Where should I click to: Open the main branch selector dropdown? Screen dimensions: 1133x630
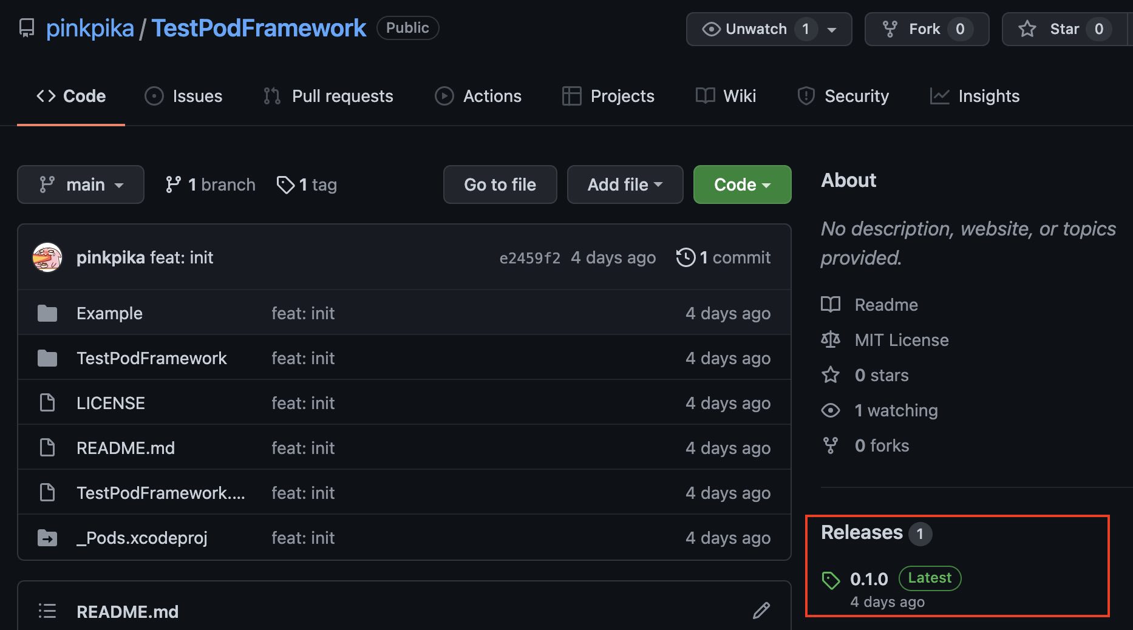pos(81,185)
